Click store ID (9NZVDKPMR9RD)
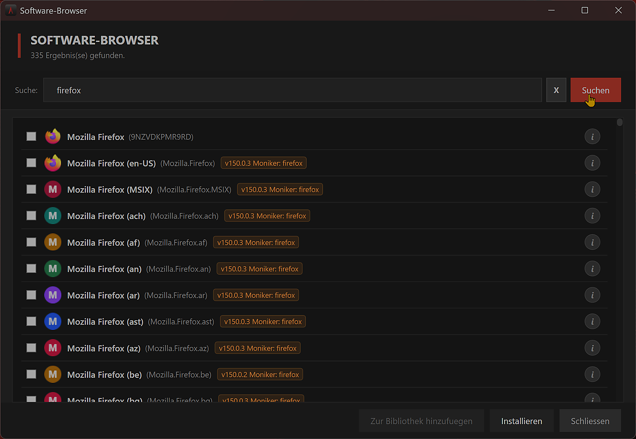Screen dimensions: 636x439 coord(161,137)
